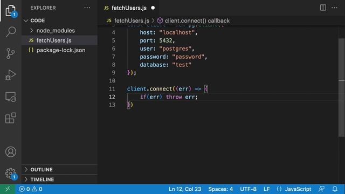
Task: Split the editor to the right
Action: pos(323,8)
